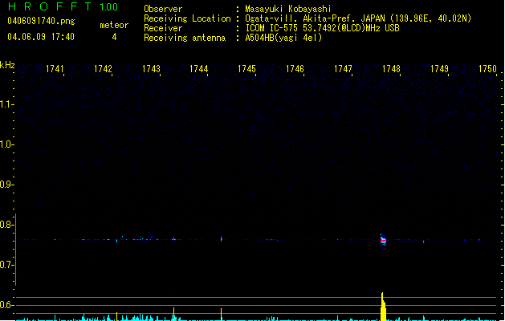Click the receiving location Ogata-vill. Akita-Pref. text
Screen dimensions: 505x321
pos(358,18)
